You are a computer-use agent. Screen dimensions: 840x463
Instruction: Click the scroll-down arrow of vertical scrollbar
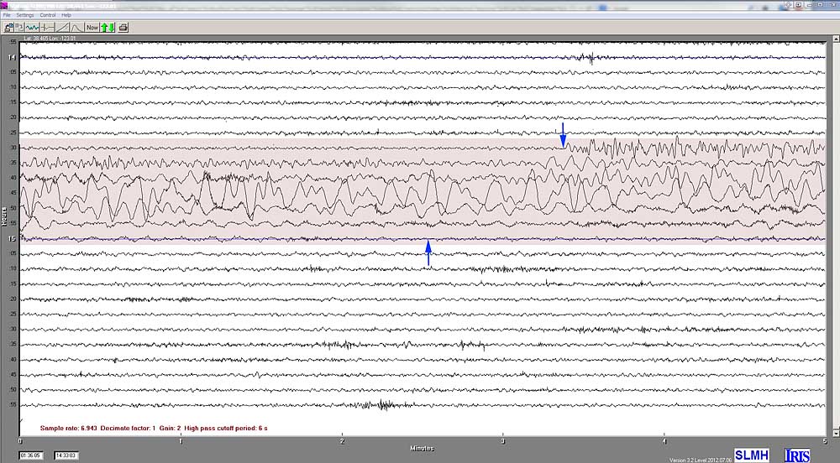pyautogui.click(x=836, y=433)
